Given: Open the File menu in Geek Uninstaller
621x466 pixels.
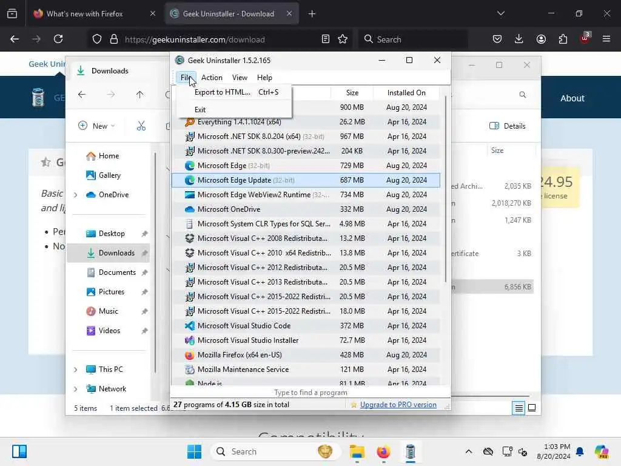Looking at the screenshot, I should [x=186, y=78].
